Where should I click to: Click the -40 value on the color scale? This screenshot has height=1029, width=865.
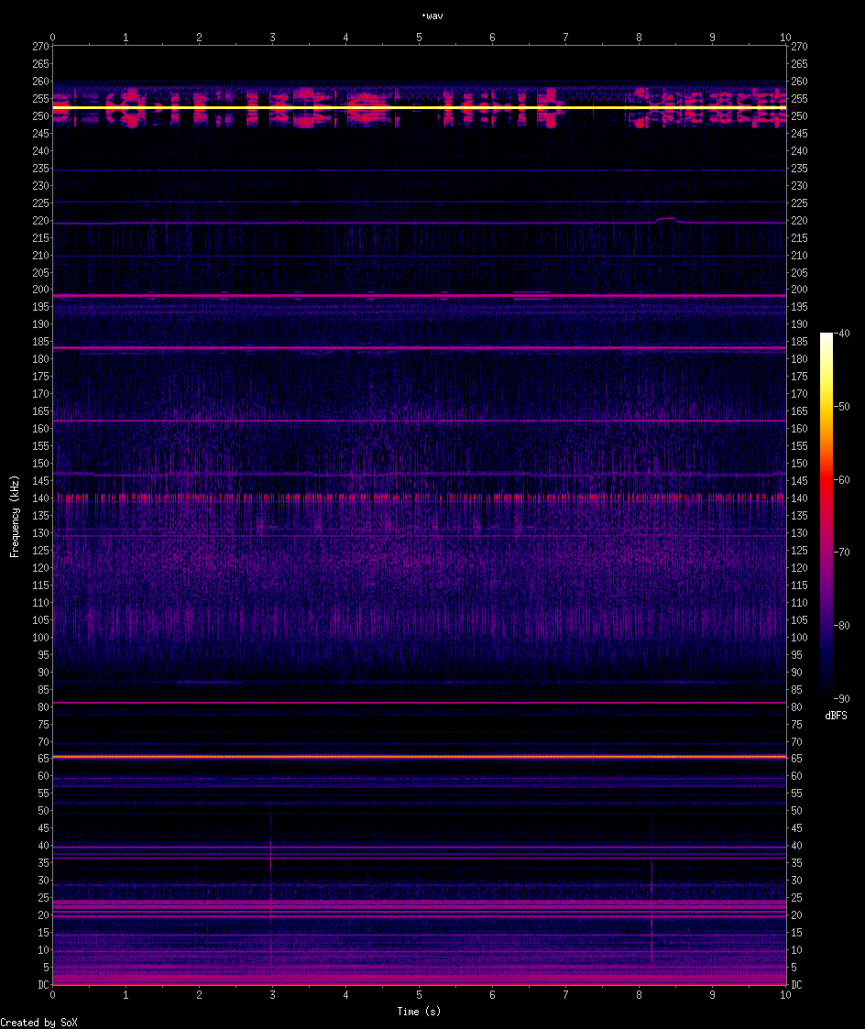pyautogui.click(x=842, y=334)
